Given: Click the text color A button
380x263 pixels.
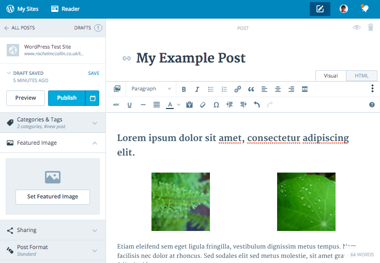Looking at the screenshot, I should (x=170, y=105).
